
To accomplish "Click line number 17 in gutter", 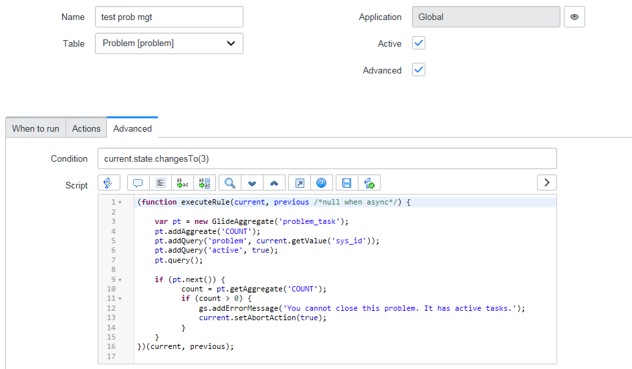I will (x=111, y=356).
